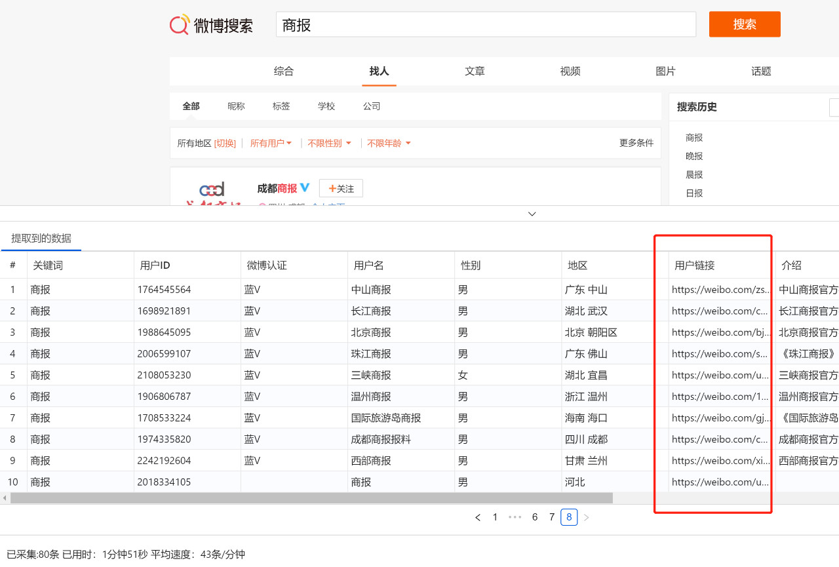Click the Weibo search logo icon
Viewport: 839px width, 567px height.
pyautogui.click(x=180, y=25)
